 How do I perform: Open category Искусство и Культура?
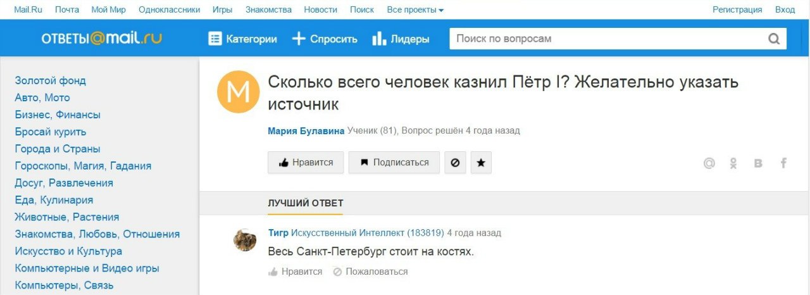point(68,251)
